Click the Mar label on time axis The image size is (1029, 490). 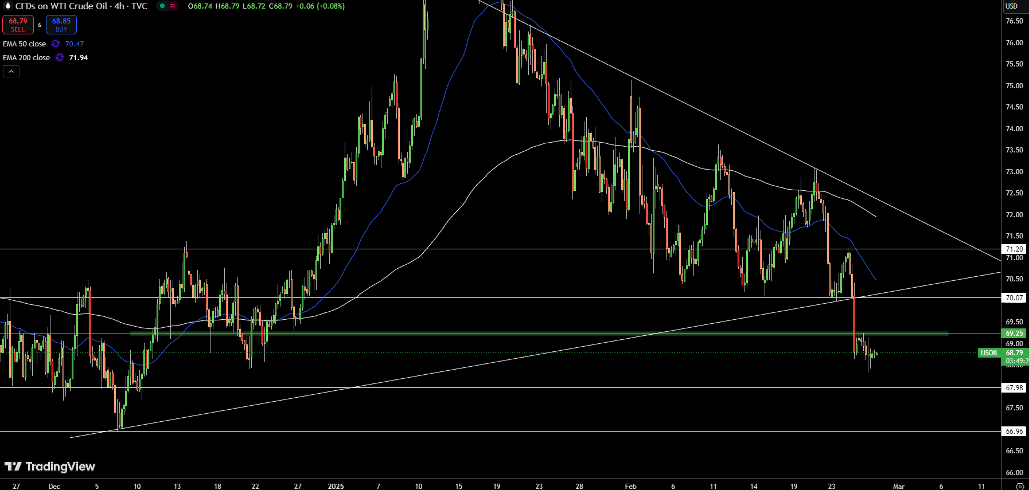pyautogui.click(x=899, y=486)
